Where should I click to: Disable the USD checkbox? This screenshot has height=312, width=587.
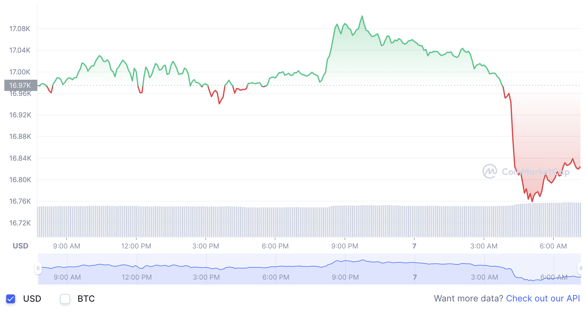click(11, 299)
